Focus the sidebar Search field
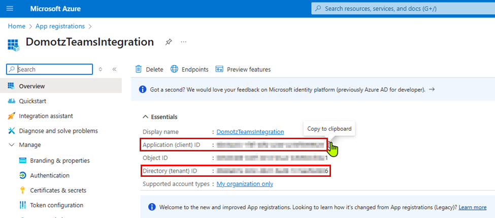The width and height of the screenshot is (495, 218). pos(50,69)
